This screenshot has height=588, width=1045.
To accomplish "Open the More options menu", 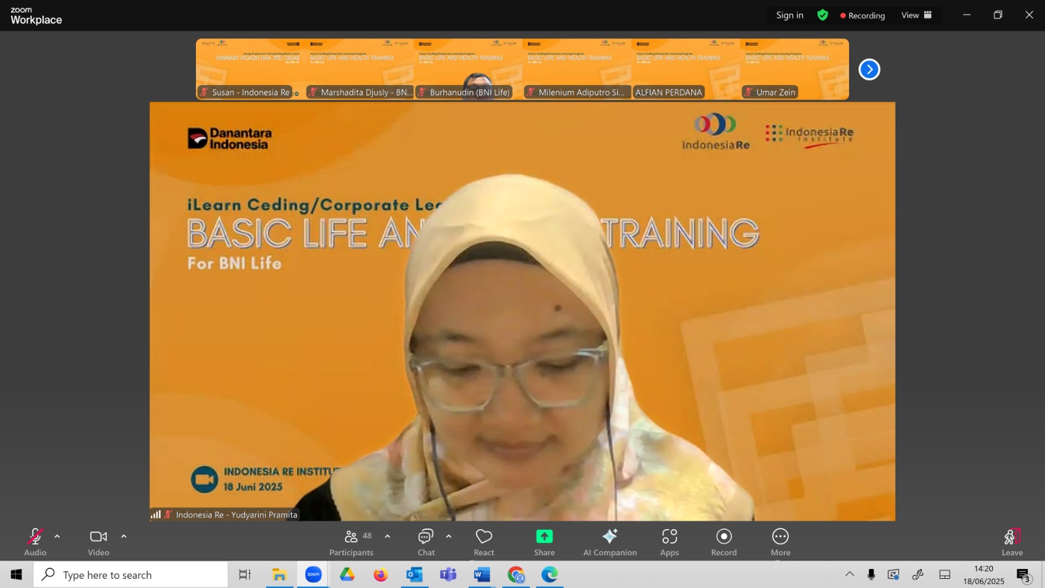I will (780, 542).
